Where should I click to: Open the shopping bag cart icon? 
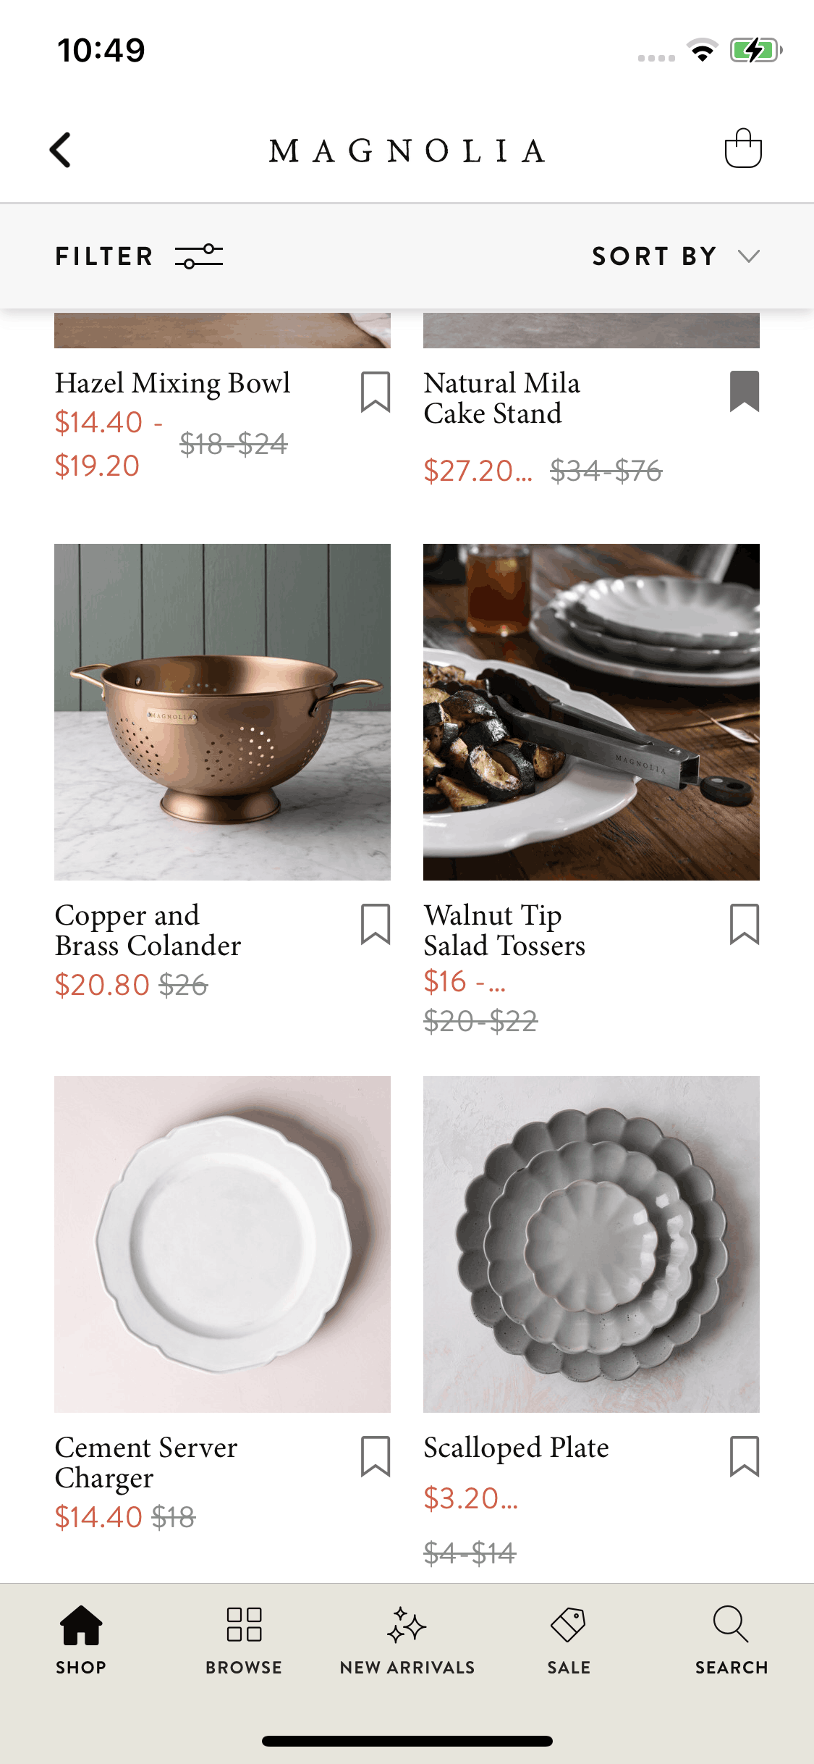click(x=743, y=148)
